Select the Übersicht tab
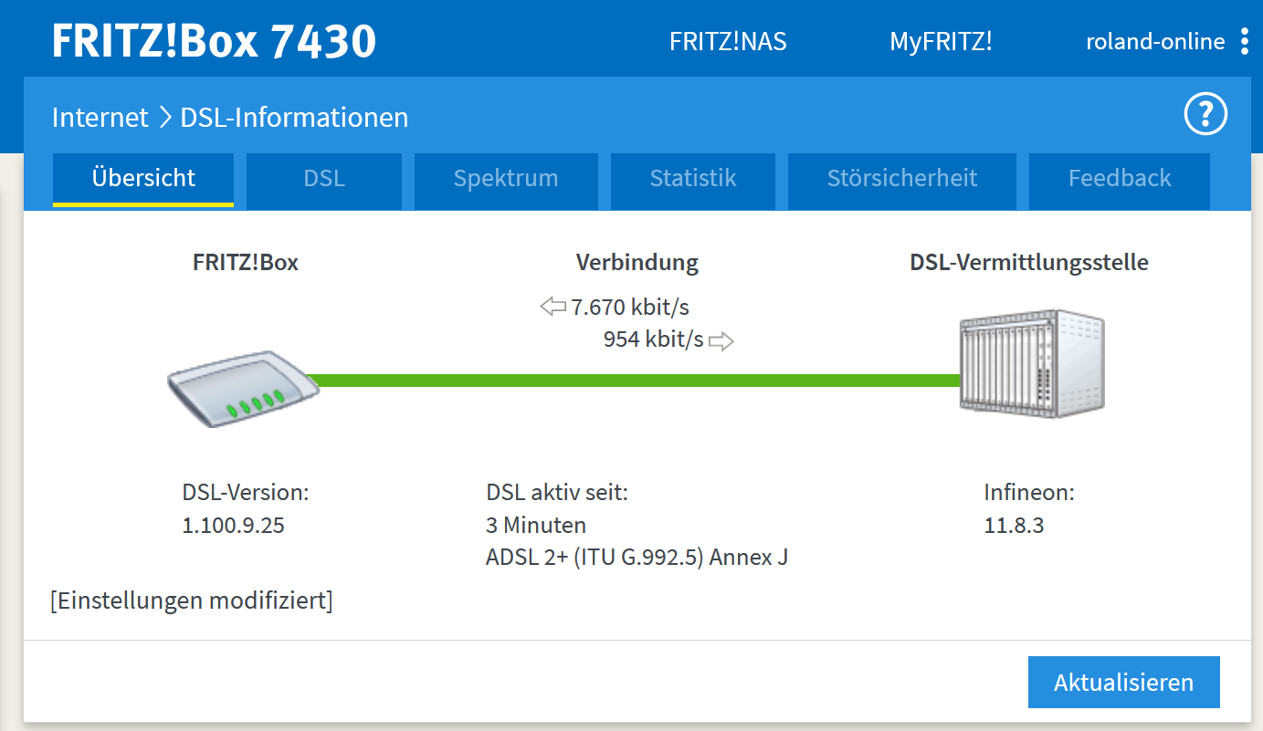This screenshot has width=1263, height=731. 143,179
